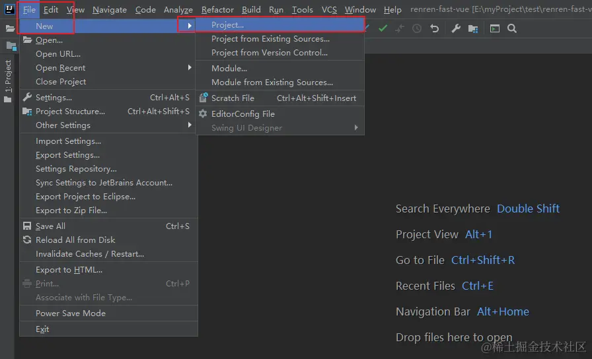
Task: Click the Save All floppy disk icon
Action: 27,226
